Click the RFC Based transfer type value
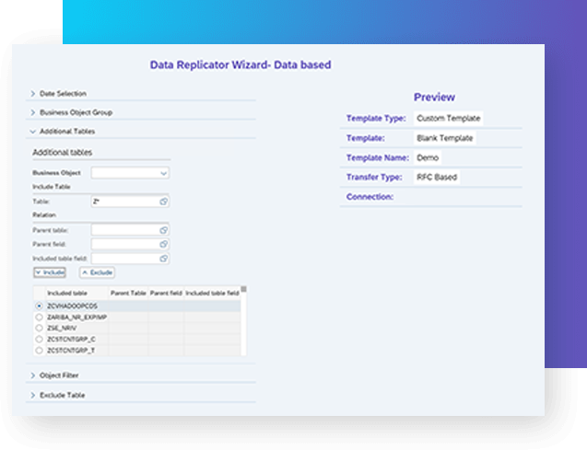 click(x=437, y=178)
